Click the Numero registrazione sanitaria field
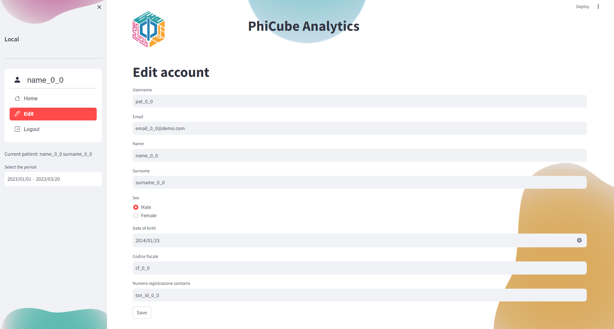 (359, 295)
